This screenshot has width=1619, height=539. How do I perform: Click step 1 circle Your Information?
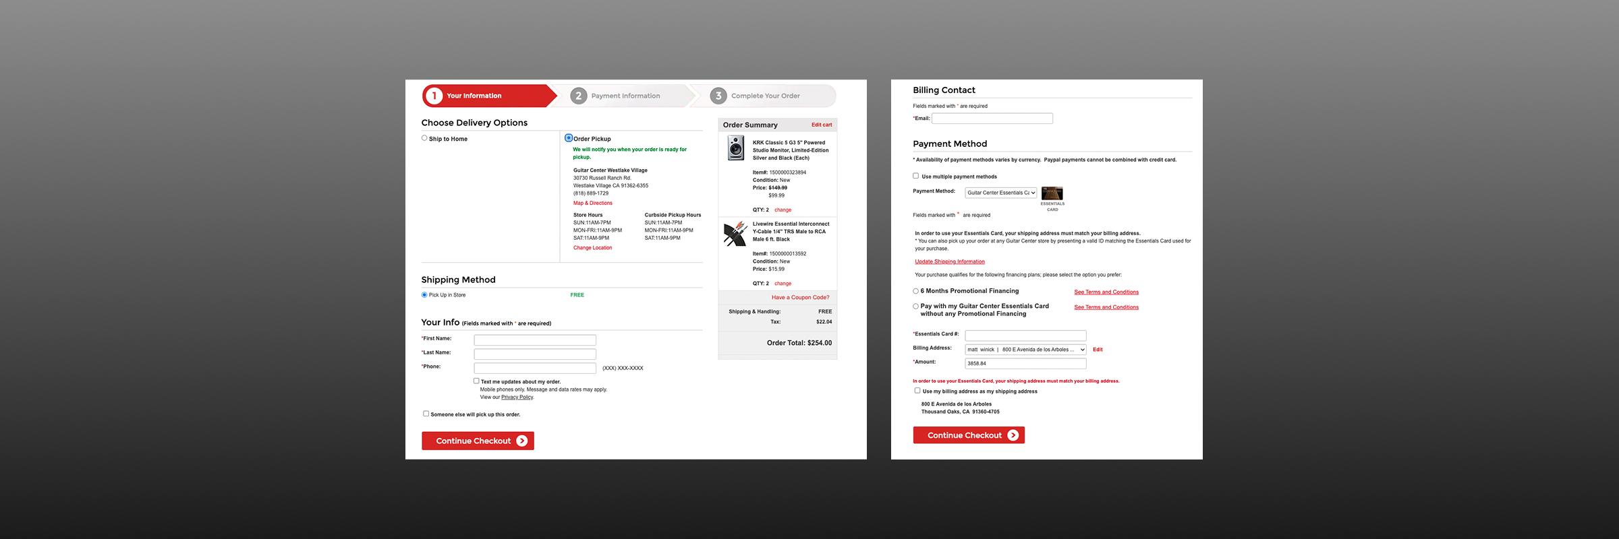pyautogui.click(x=434, y=96)
